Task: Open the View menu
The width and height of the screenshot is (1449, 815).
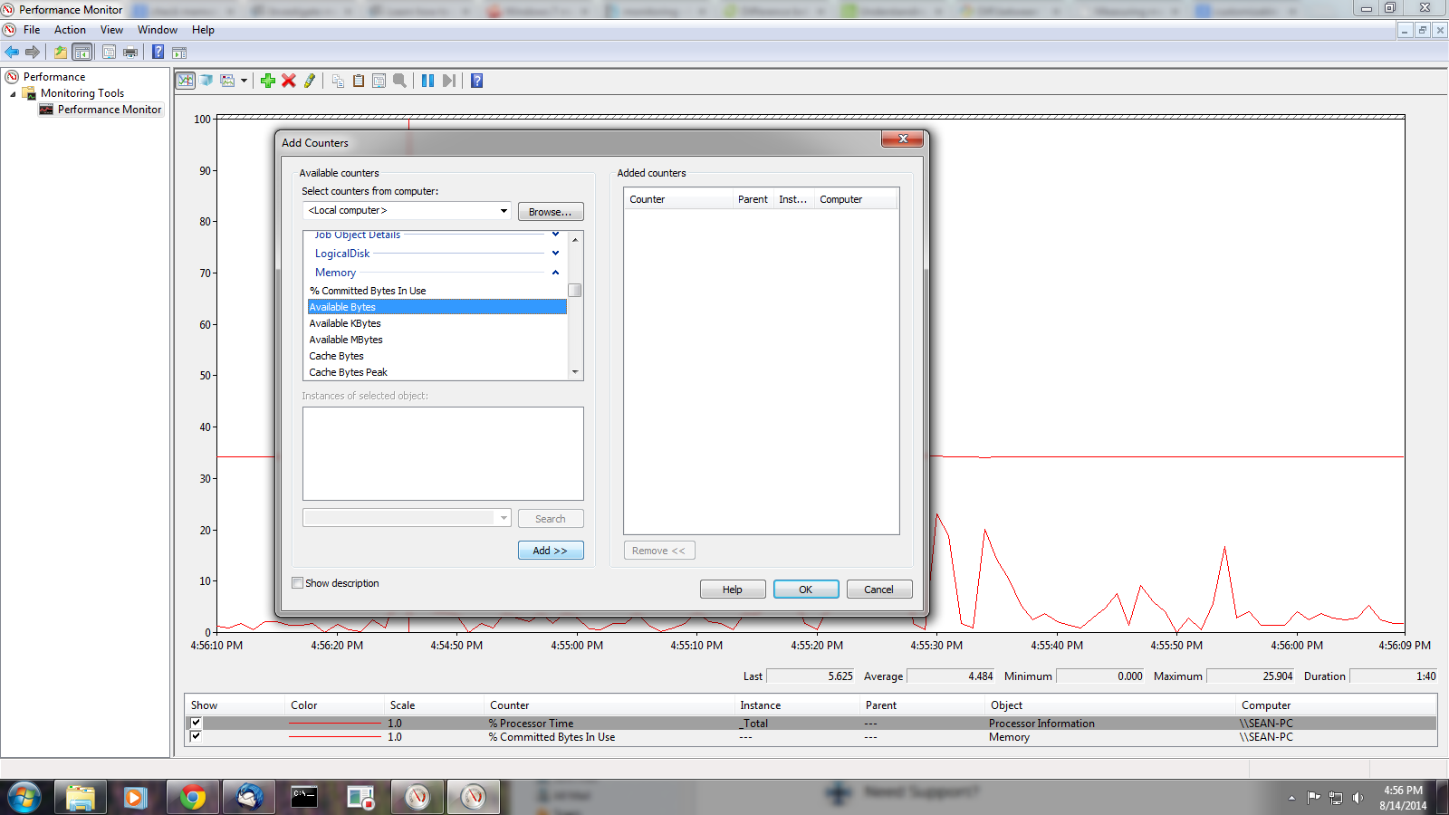Action: (x=111, y=30)
